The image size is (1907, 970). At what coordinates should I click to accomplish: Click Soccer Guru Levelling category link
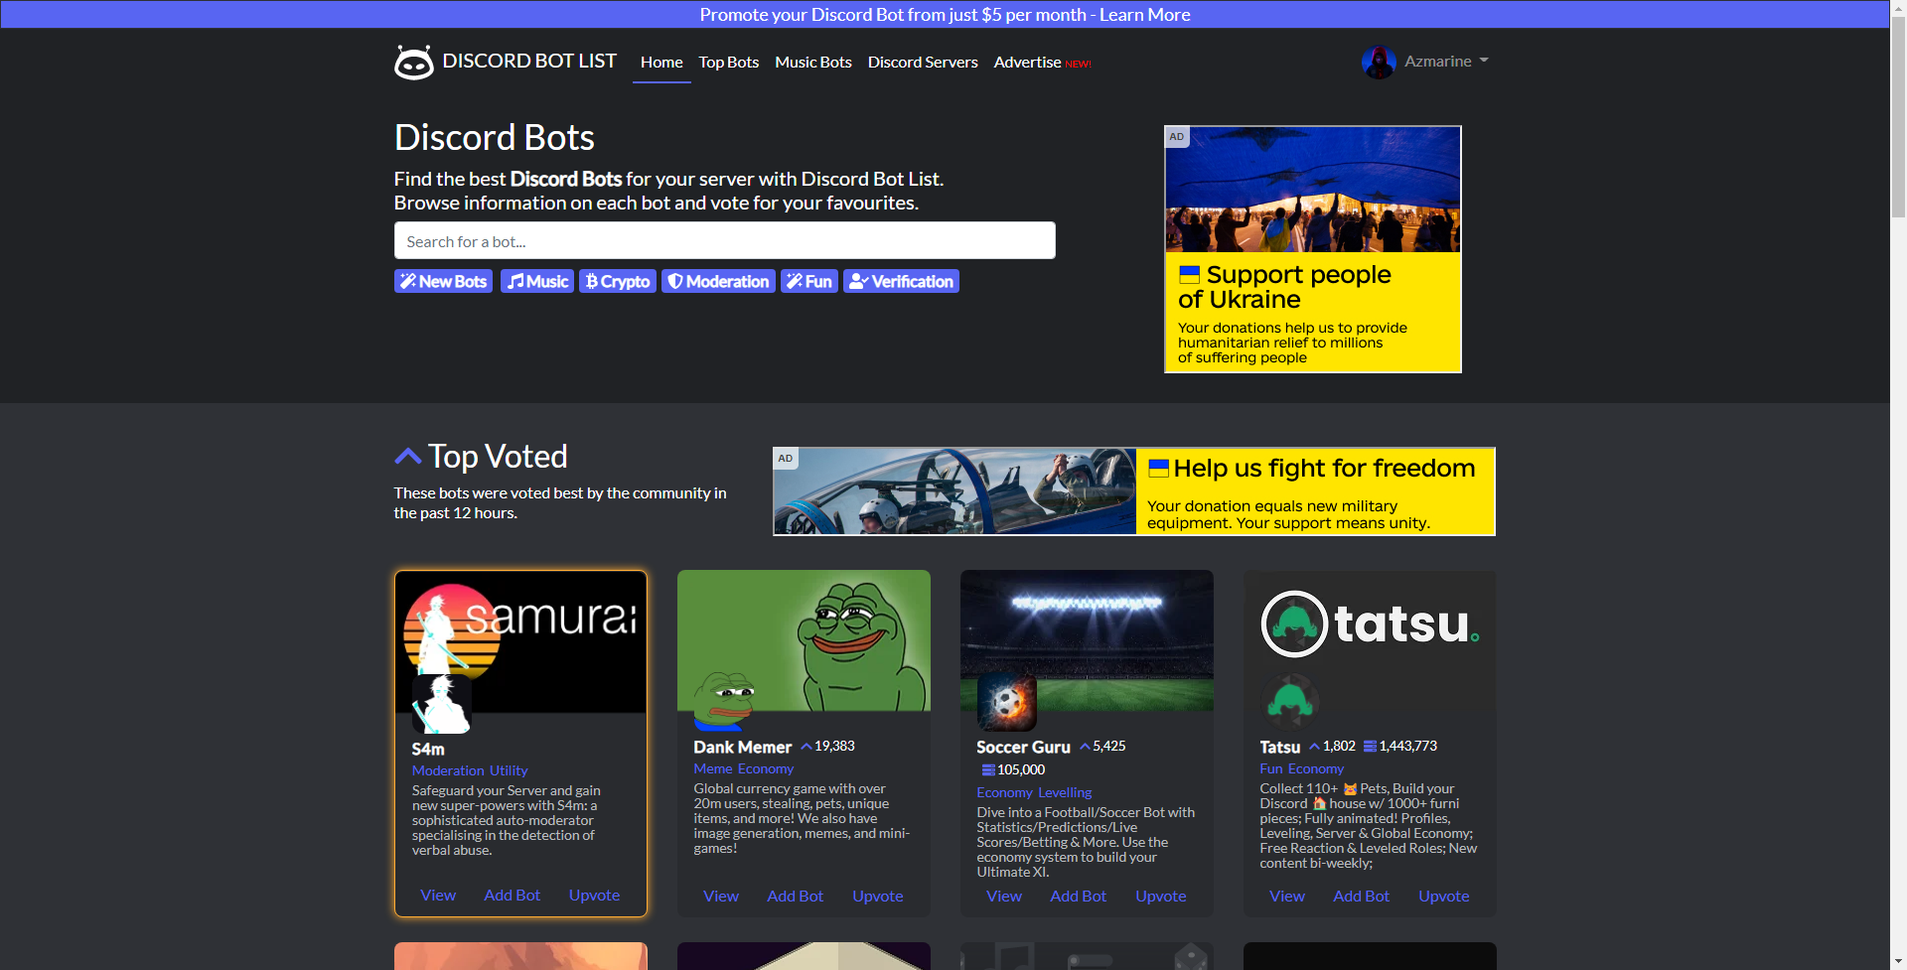tap(1065, 792)
